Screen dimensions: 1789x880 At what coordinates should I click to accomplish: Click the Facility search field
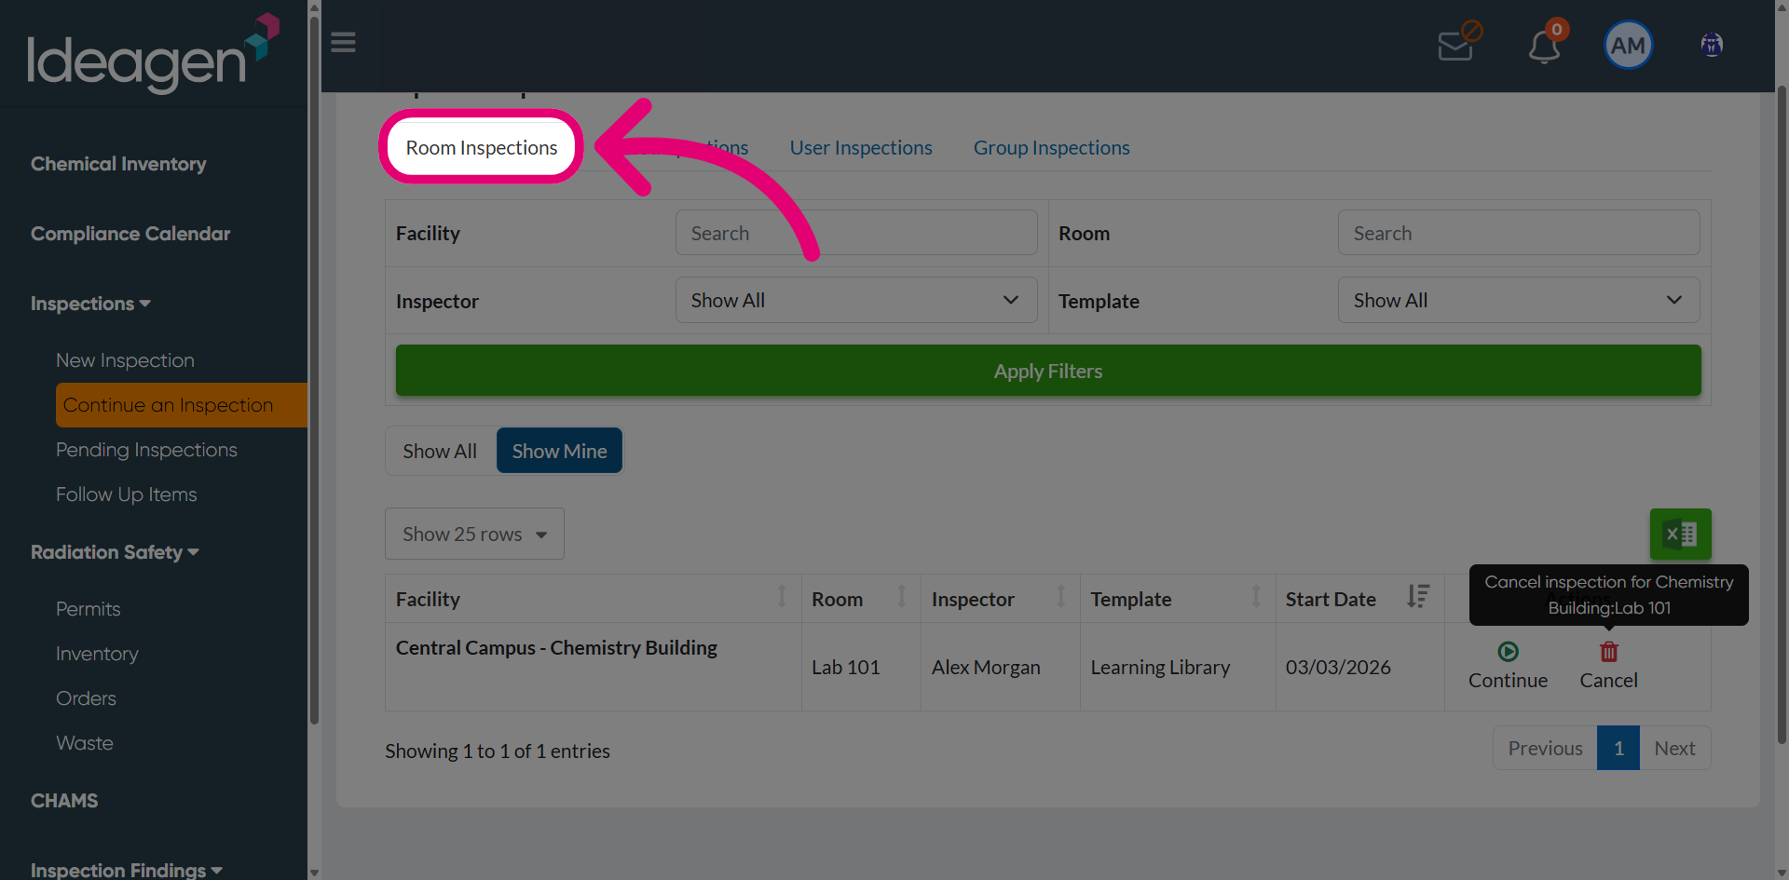coord(856,233)
